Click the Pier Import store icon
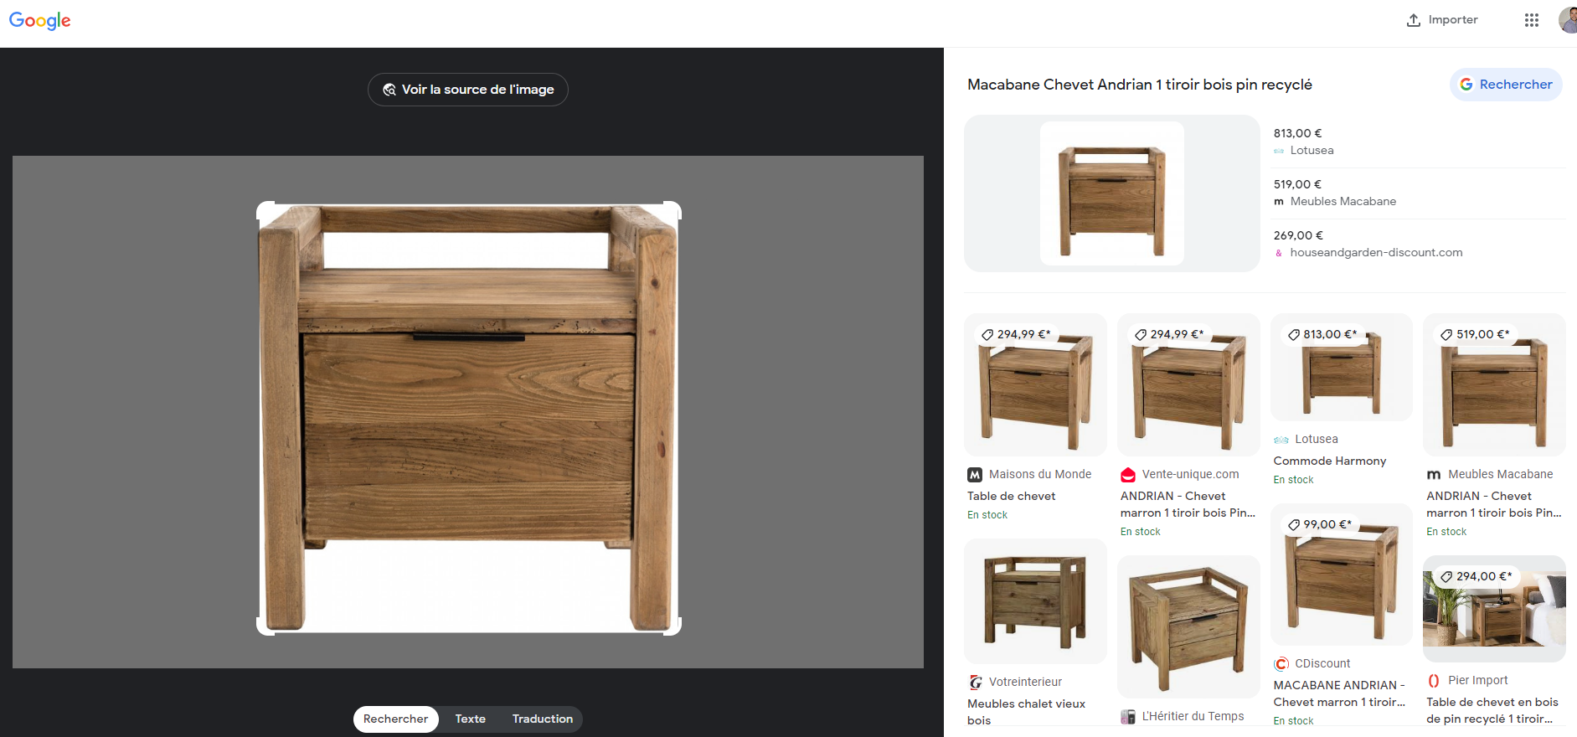Image resolution: width=1577 pixels, height=737 pixels. (1434, 681)
